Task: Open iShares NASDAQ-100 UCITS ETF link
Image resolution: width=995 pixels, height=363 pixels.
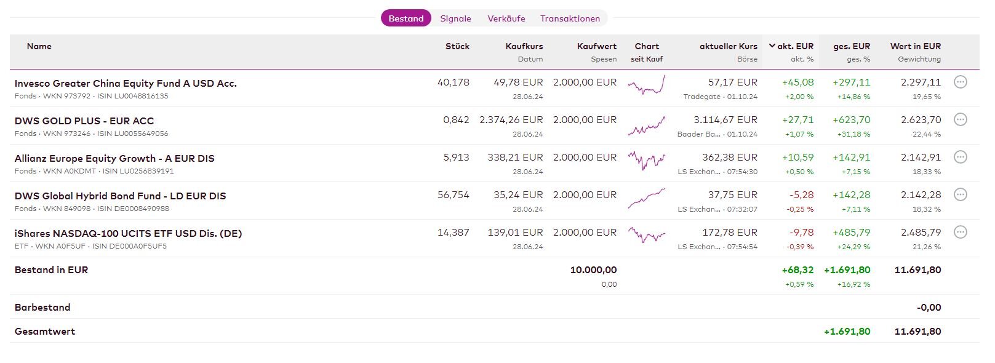Action: (x=128, y=233)
